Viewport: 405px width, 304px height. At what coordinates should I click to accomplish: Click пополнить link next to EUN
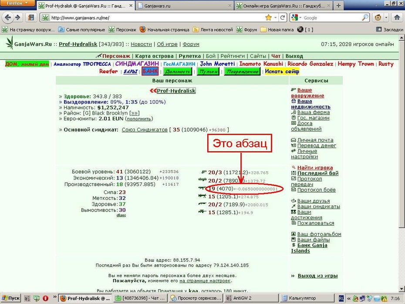139,119
